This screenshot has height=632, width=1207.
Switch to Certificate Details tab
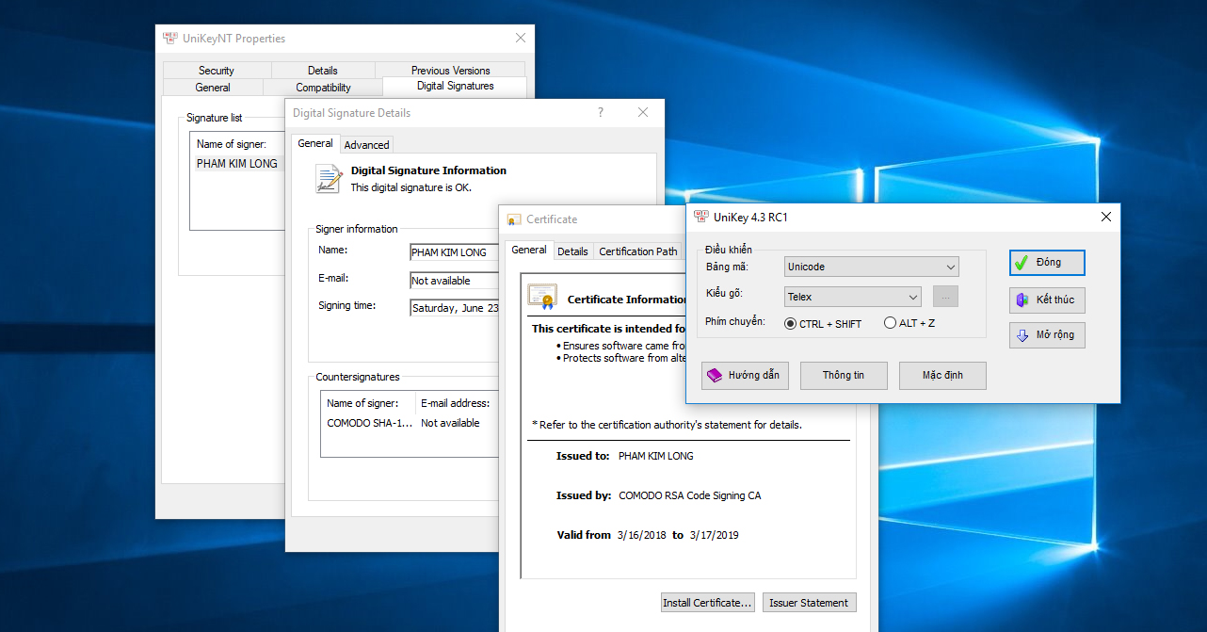click(x=572, y=251)
